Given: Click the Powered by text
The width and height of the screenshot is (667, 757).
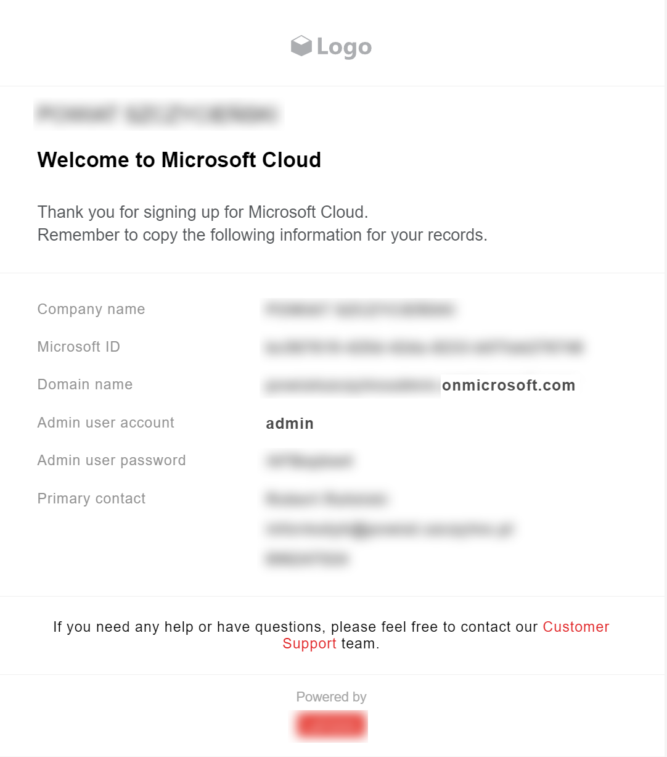Looking at the screenshot, I should point(331,697).
